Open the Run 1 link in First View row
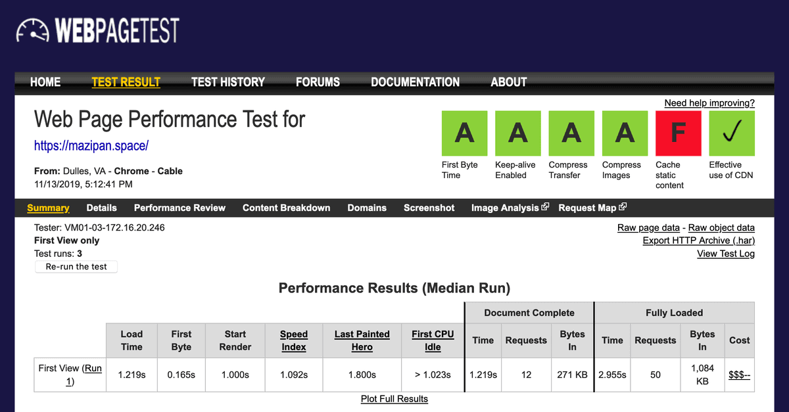The width and height of the screenshot is (789, 412). 84,375
